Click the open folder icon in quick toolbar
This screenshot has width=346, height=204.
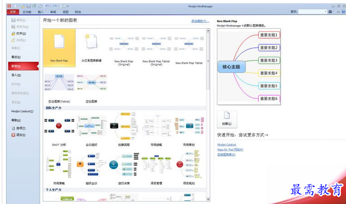point(23,6)
